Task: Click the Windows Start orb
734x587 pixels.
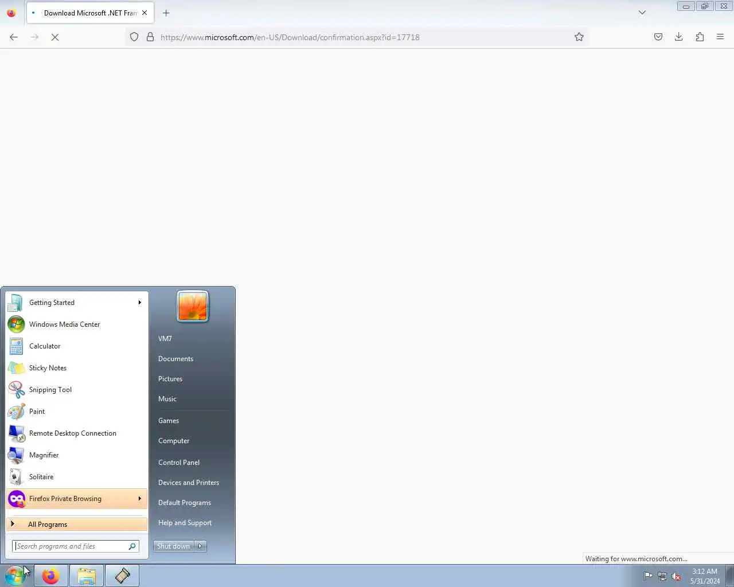Action: (x=15, y=575)
